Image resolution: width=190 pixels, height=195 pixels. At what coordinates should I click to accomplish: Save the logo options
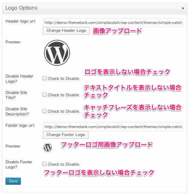(x=13, y=181)
